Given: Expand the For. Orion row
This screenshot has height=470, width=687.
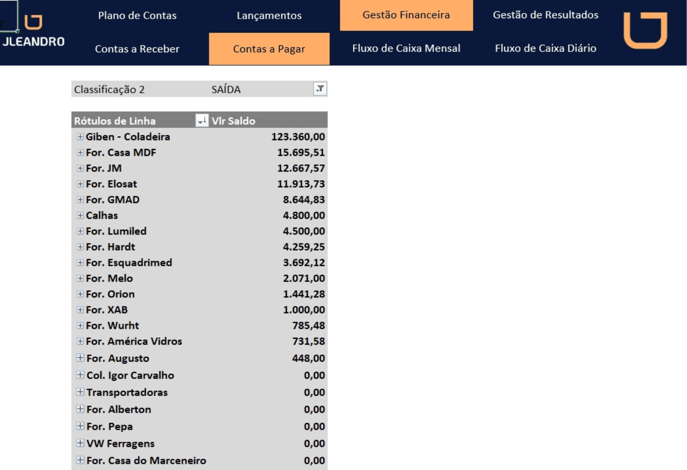Looking at the screenshot, I should pos(80,294).
